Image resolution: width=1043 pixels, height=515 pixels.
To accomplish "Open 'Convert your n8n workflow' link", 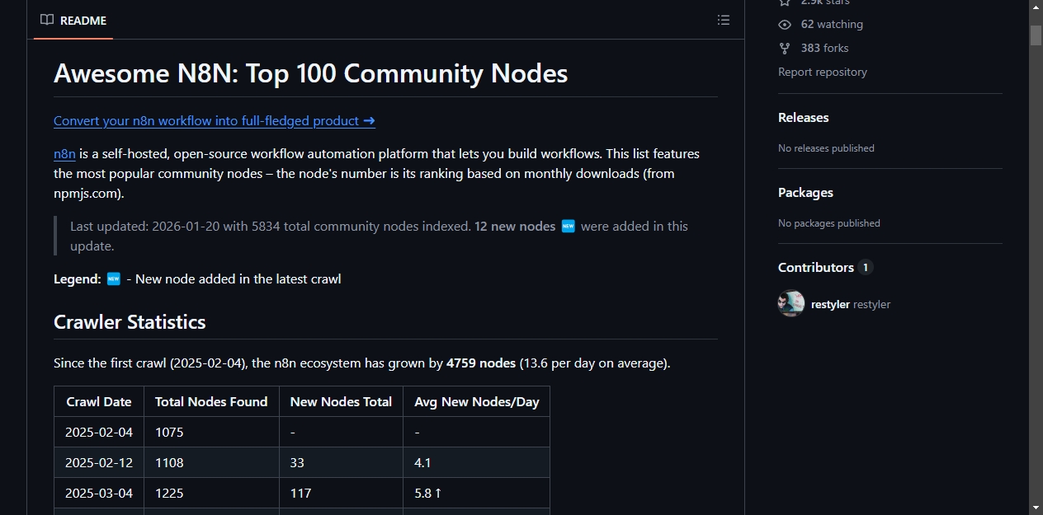I will click(x=215, y=120).
